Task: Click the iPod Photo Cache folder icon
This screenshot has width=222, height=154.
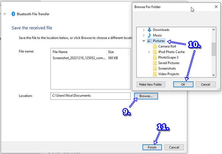Action: coord(155,52)
